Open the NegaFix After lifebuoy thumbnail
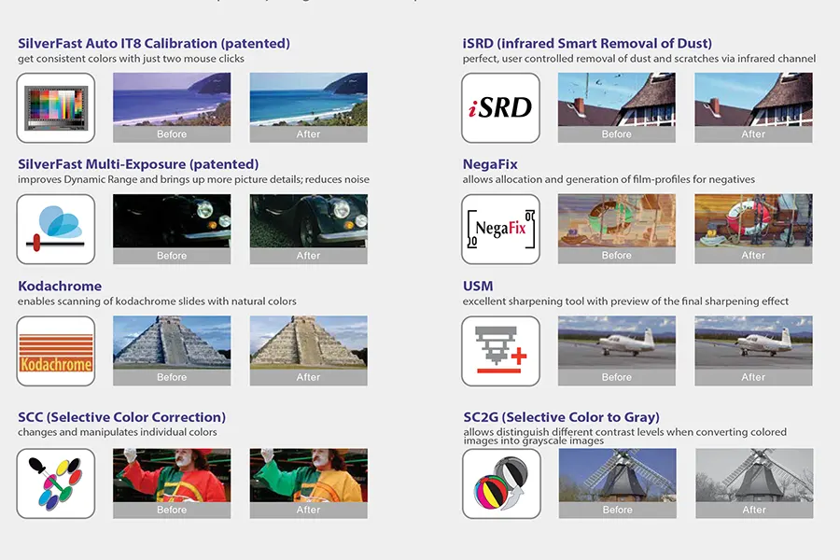Viewport: 840px width, 560px height. tap(753, 229)
